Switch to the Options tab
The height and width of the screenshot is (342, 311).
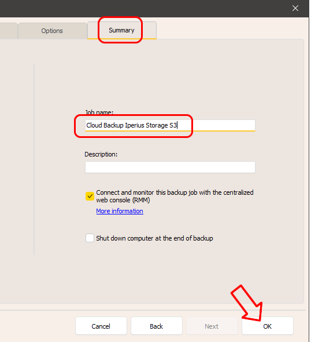[52, 31]
